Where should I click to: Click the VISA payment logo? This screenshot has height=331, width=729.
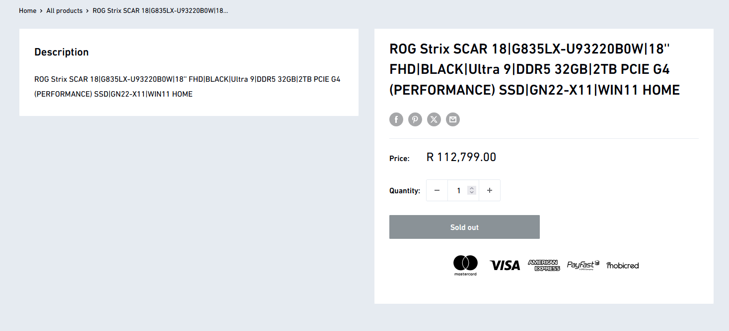(505, 266)
